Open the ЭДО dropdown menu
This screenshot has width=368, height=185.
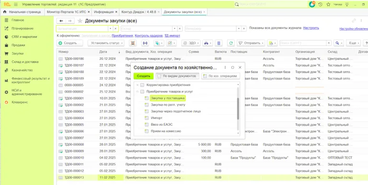[x=191, y=43]
